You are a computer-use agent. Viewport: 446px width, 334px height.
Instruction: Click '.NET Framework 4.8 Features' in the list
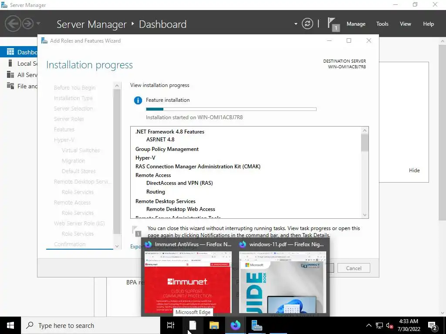pyautogui.click(x=170, y=132)
